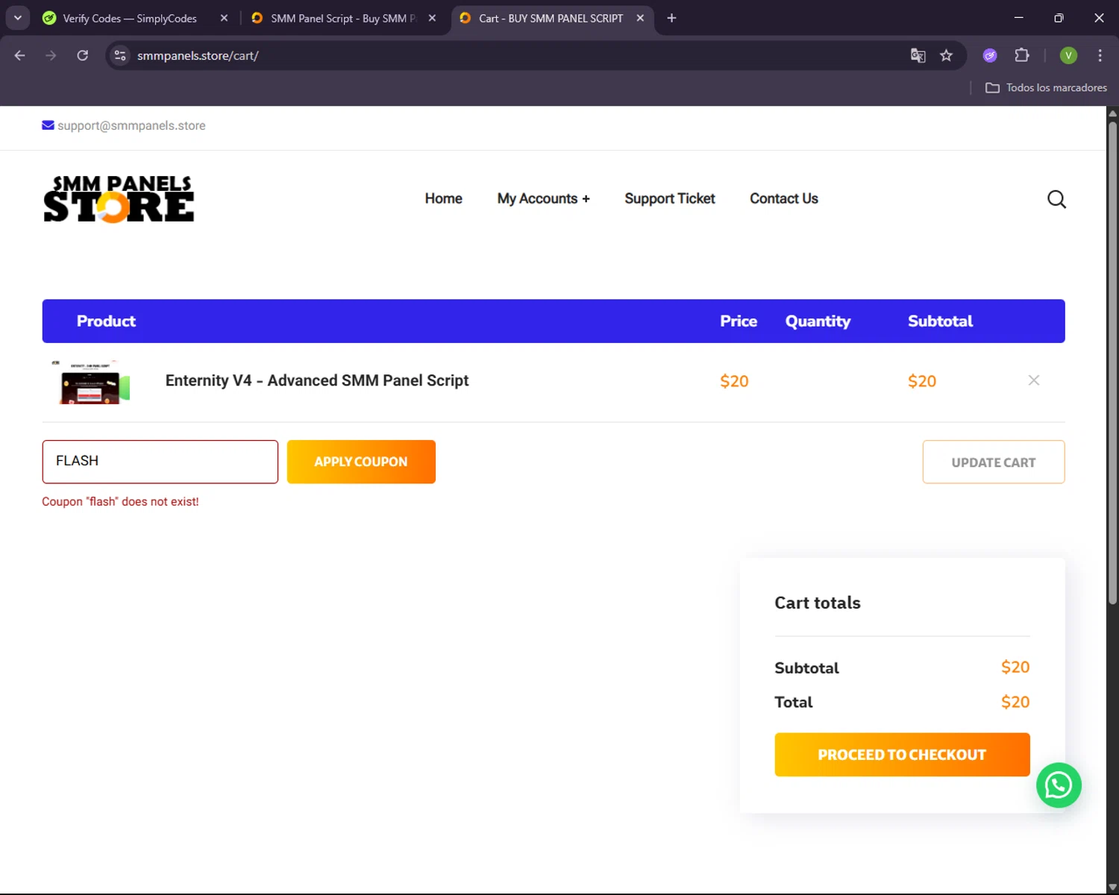Open Todos los marcadores bookmarks folder
The image size is (1119, 895).
1046,87
